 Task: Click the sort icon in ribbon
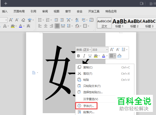77,20
